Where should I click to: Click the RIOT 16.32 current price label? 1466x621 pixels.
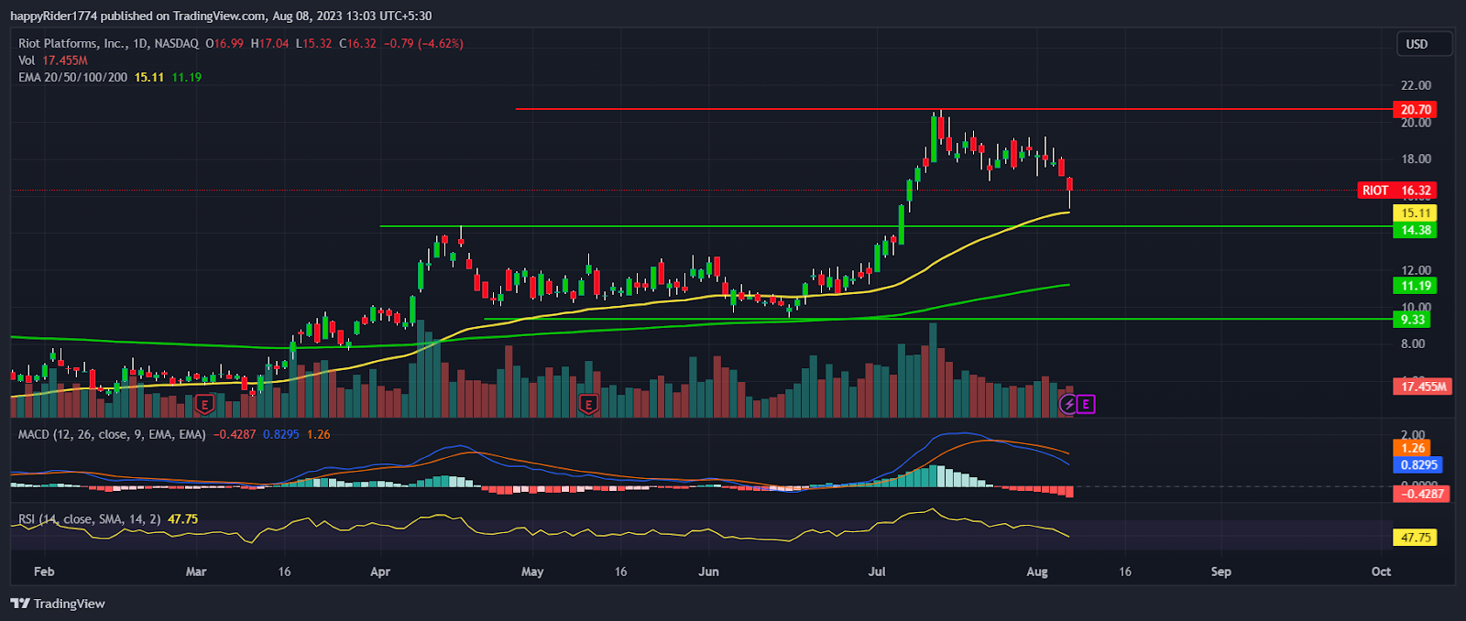tap(1396, 191)
